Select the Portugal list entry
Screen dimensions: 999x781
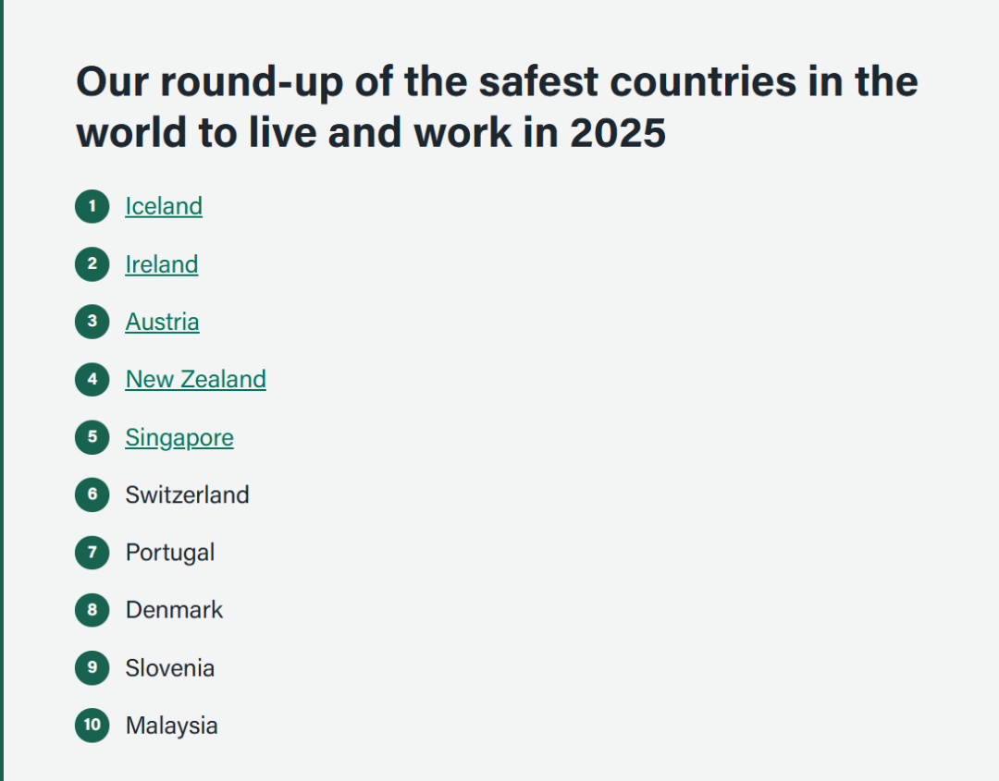pos(170,553)
